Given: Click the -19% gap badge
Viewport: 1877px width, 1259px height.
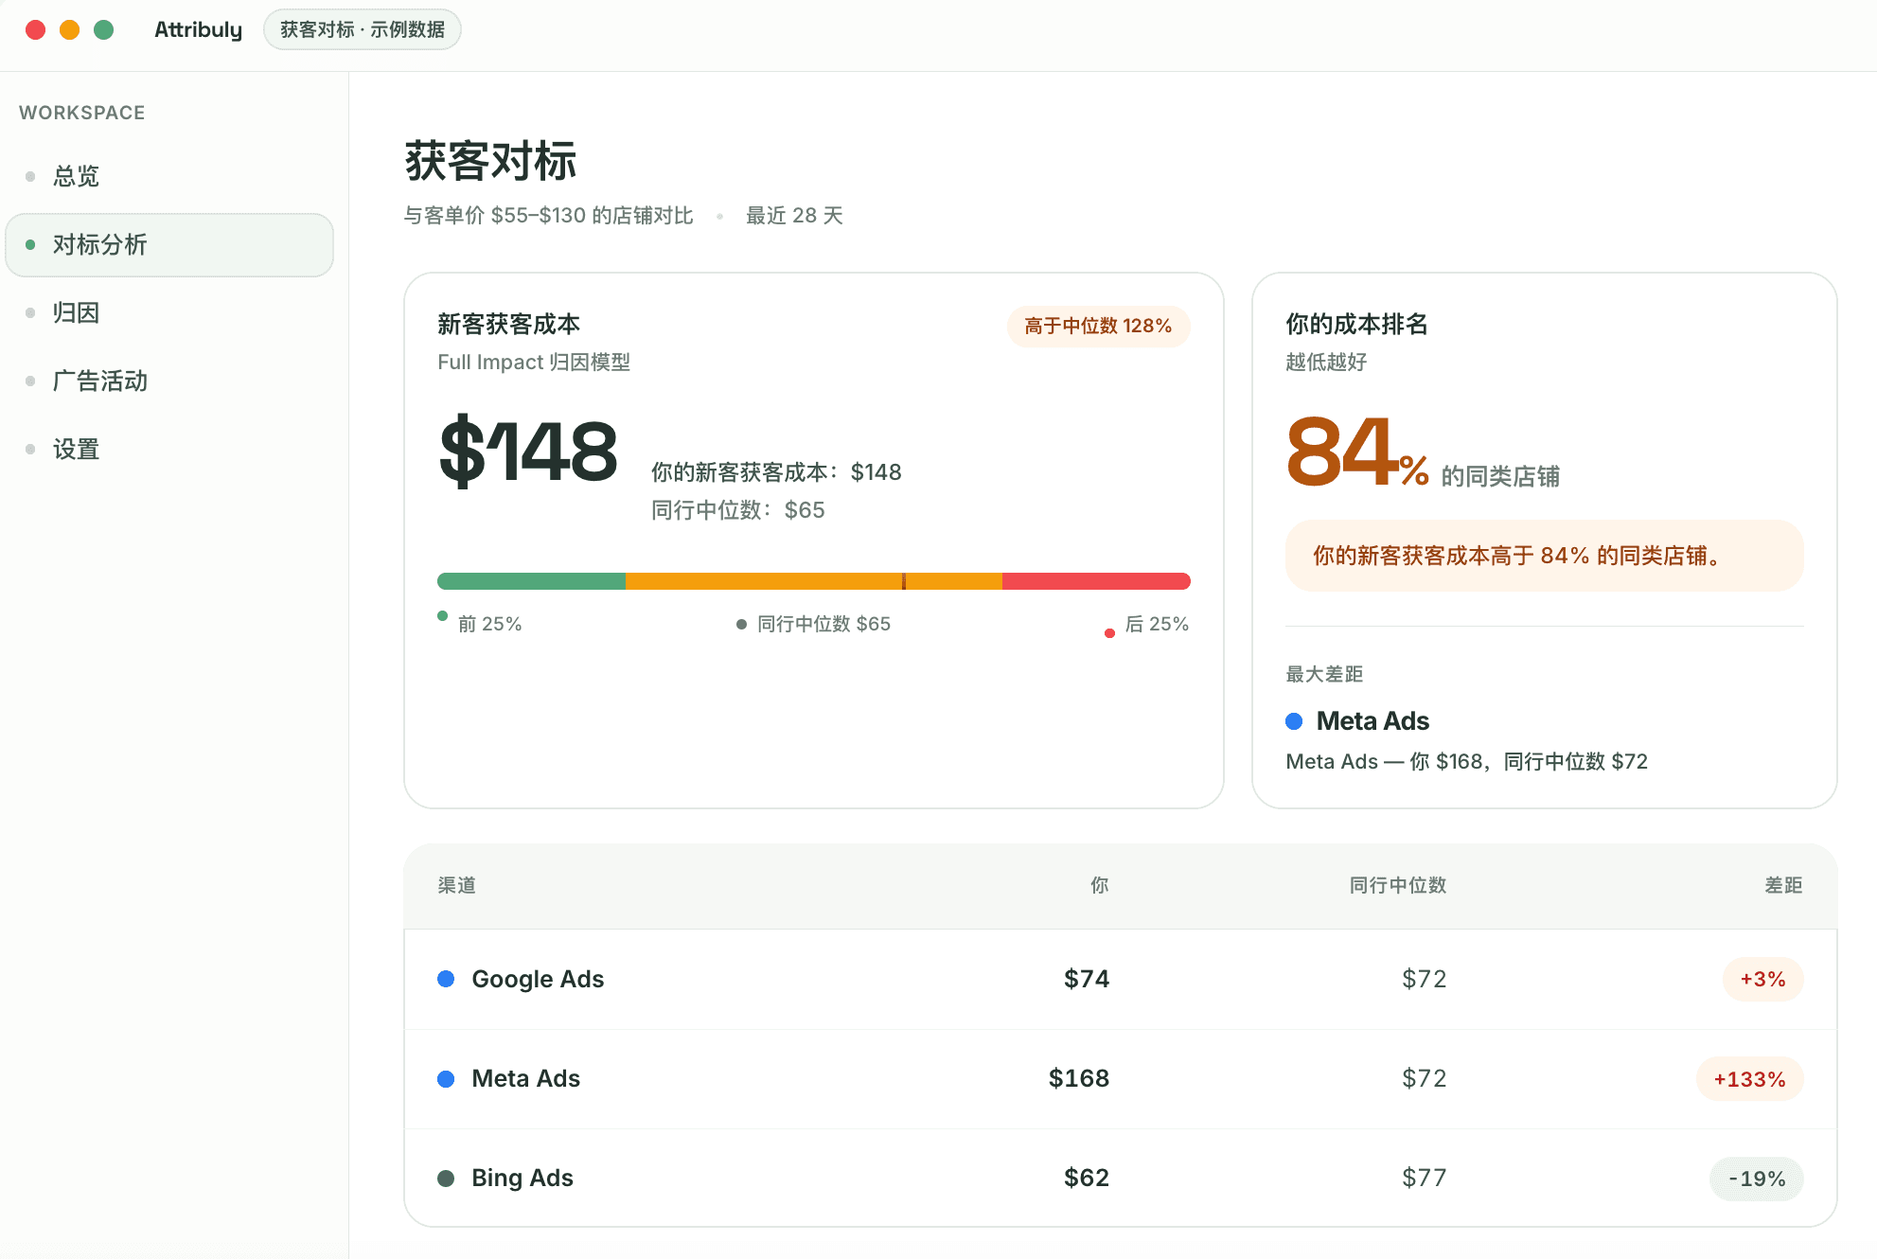Looking at the screenshot, I should 1757,1179.
